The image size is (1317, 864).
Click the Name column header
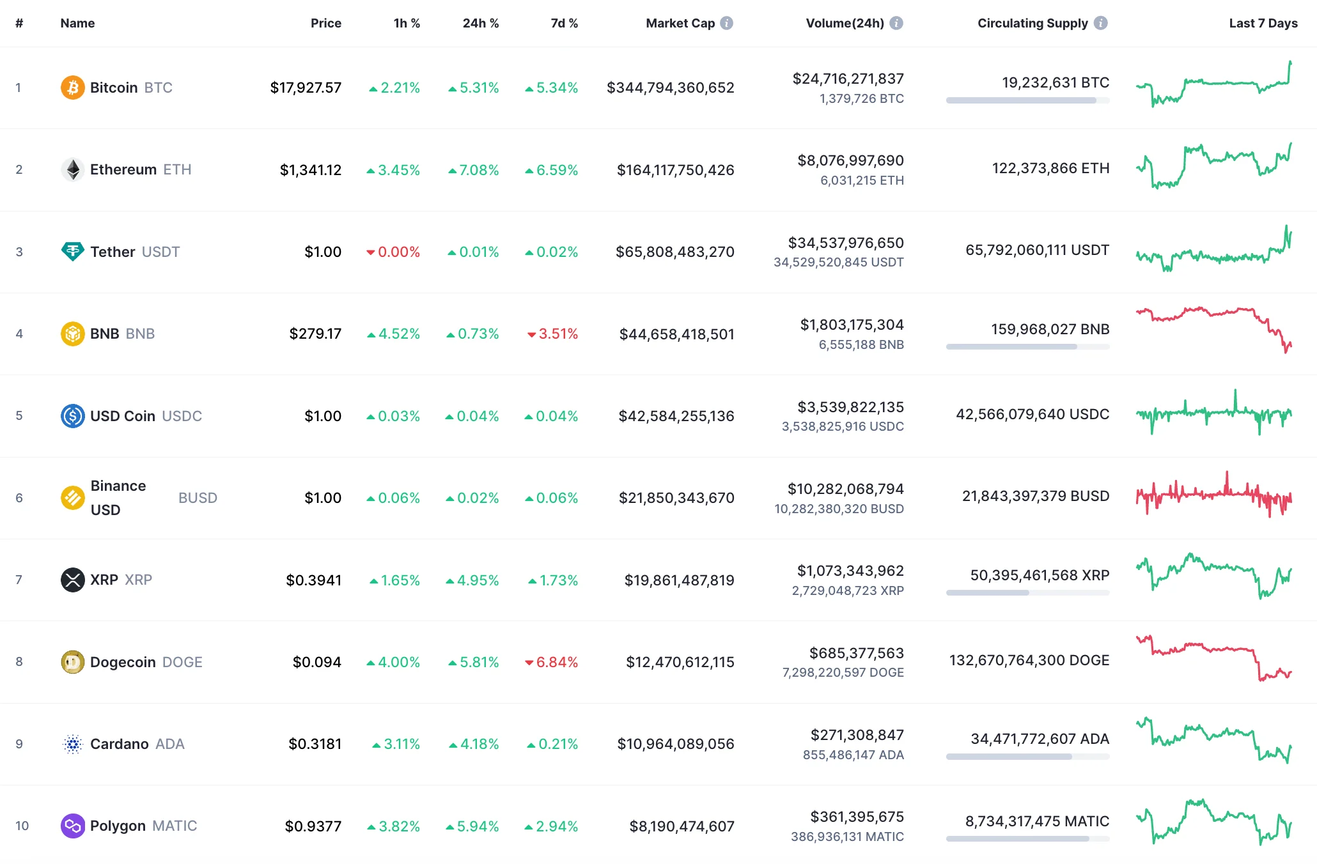coord(77,22)
